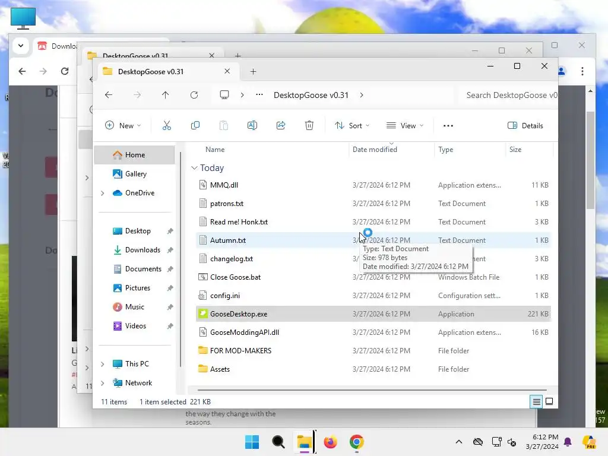Open the Windows Start menu
608x456 pixels.
coord(252,442)
